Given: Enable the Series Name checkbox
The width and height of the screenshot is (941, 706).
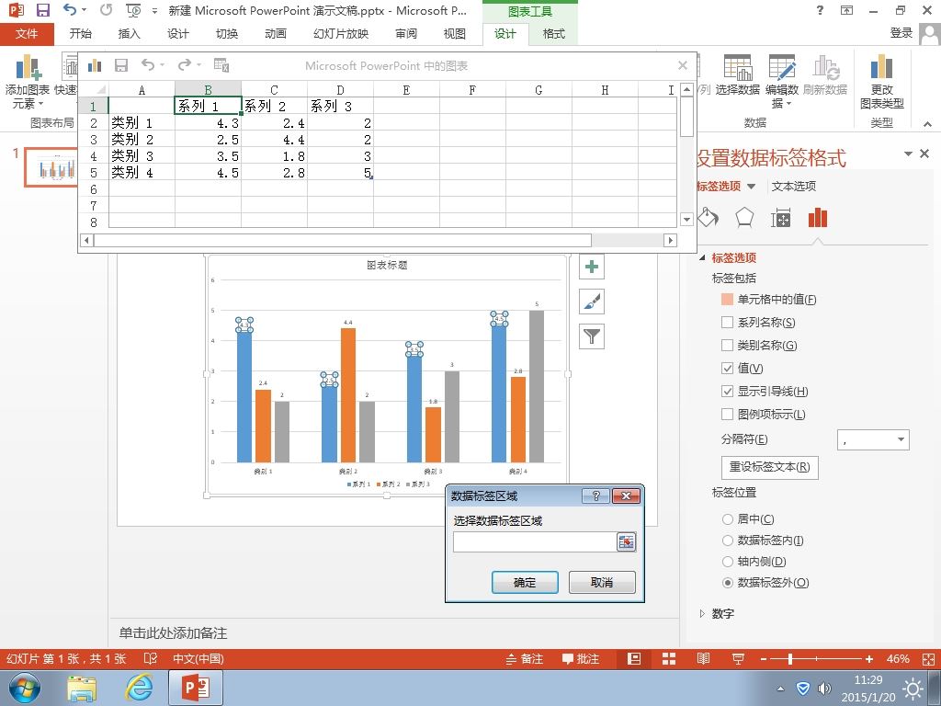Looking at the screenshot, I should tap(728, 323).
